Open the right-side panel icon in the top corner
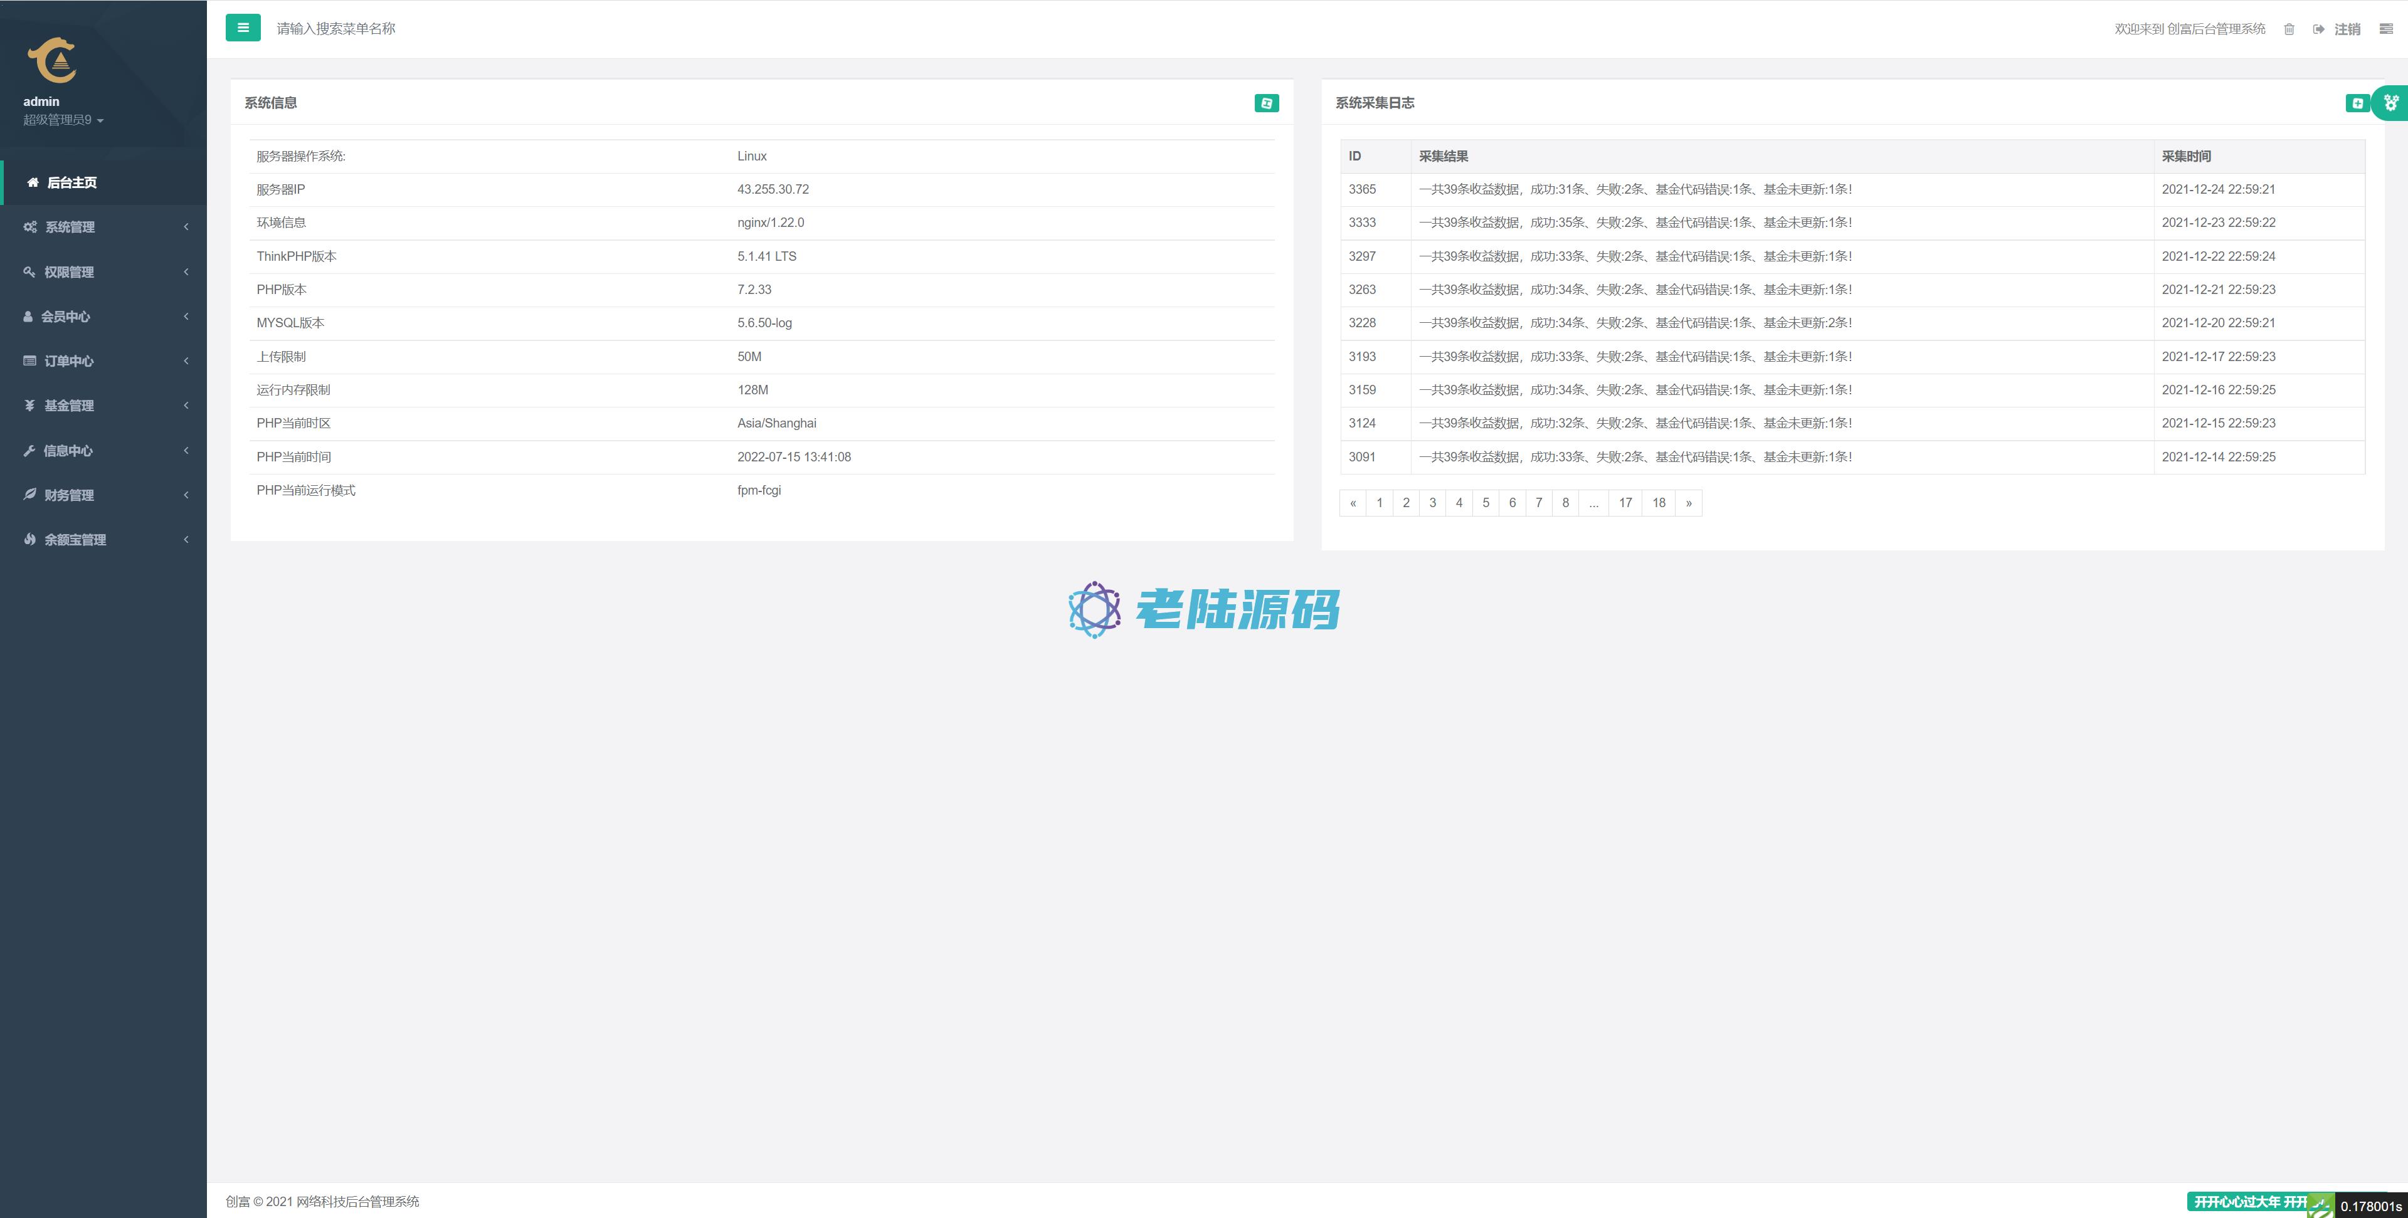Image resolution: width=2408 pixels, height=1218 pixels. (x=2385, y=29)
